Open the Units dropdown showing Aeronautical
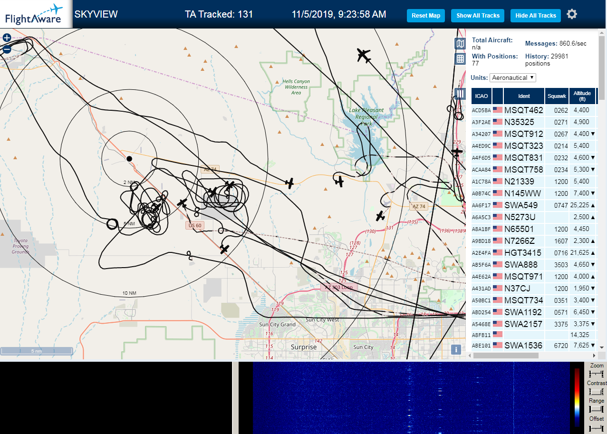The image size is (607, 434). click(513, 77)
